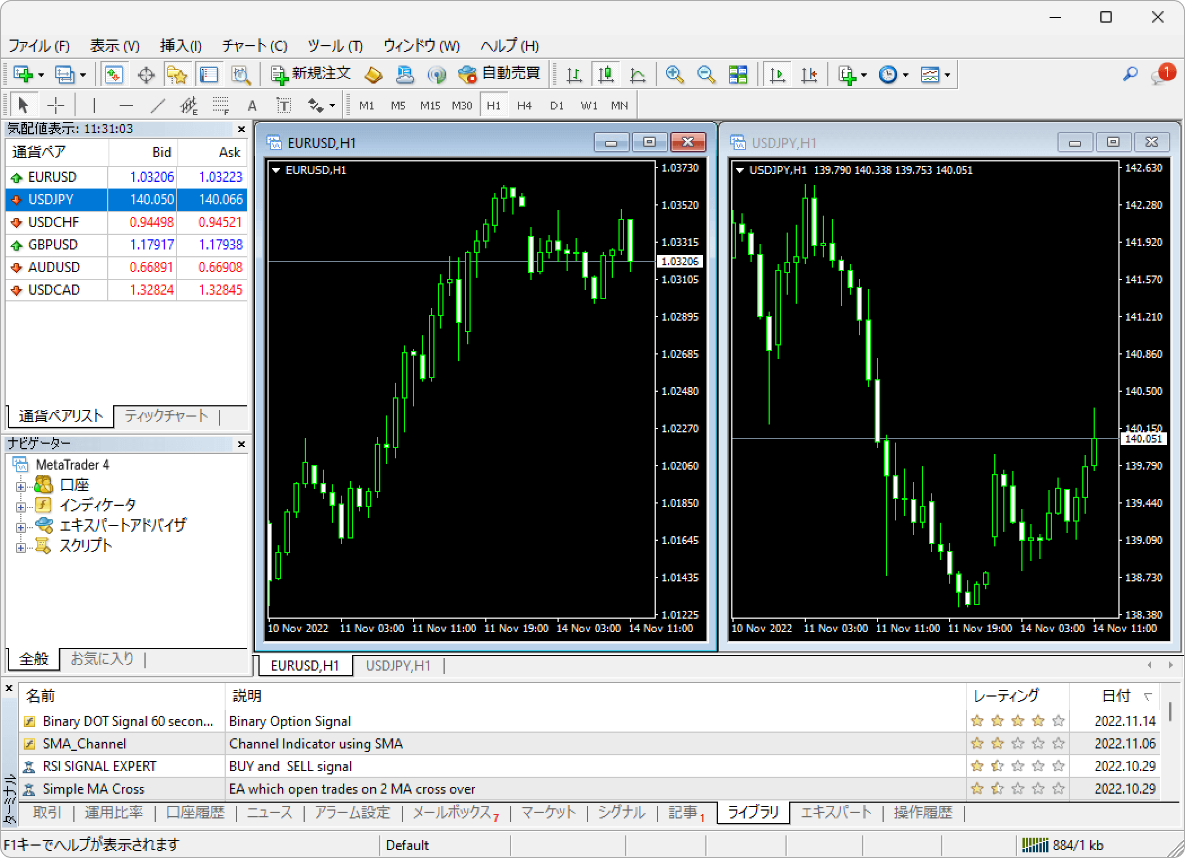
Task: Expand the スクリプト tree node
Action: [x=20, y=548]
